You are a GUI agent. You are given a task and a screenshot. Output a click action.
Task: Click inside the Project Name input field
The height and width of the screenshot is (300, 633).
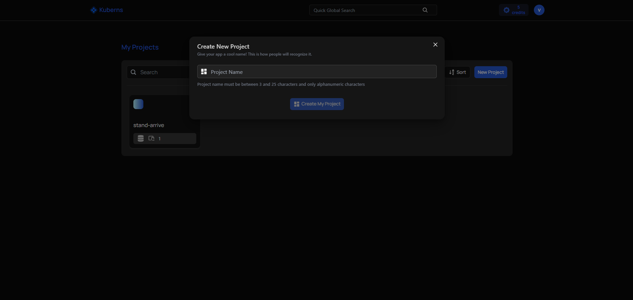(x=317, y=72)
